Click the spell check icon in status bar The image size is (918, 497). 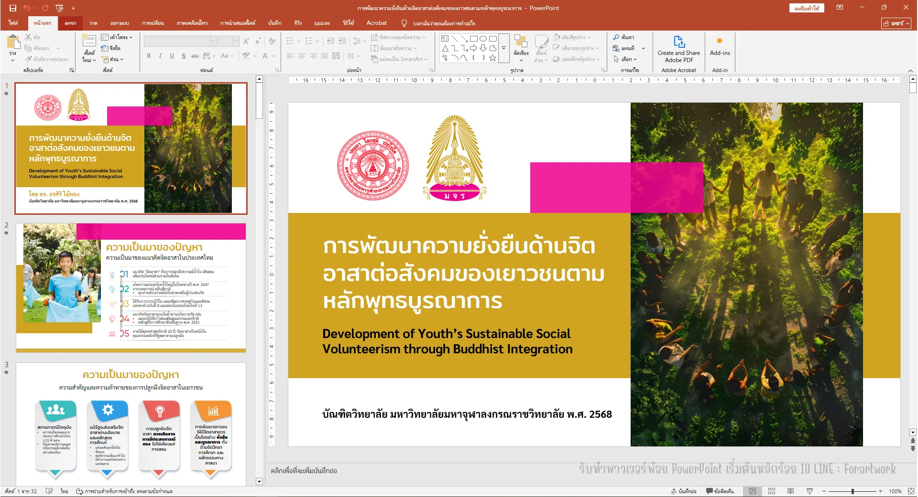[49, 491]
